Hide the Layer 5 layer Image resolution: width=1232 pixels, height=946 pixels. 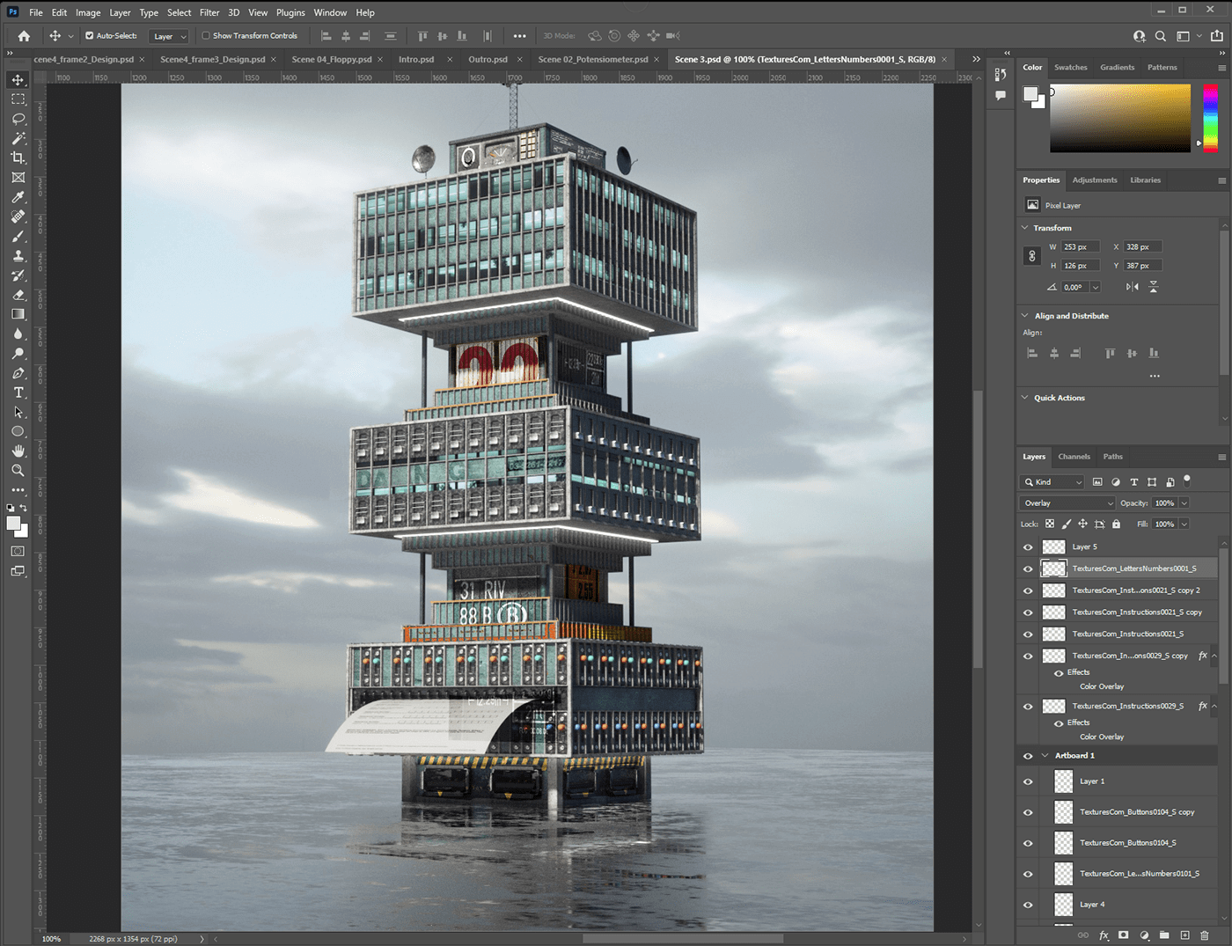click(x=1028, y=546)
